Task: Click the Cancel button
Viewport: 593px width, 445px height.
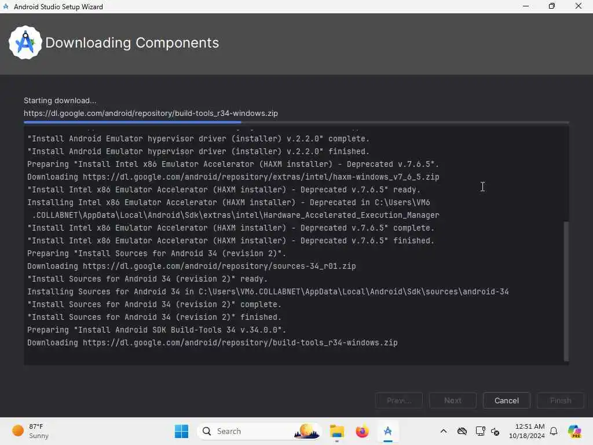Action: coord(506,400)
